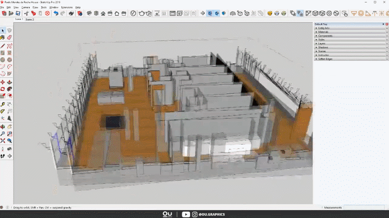Viewport: 389px width, 218px height.
Task: Click the Print icon in toolbar
Action: tap(71, 13)
